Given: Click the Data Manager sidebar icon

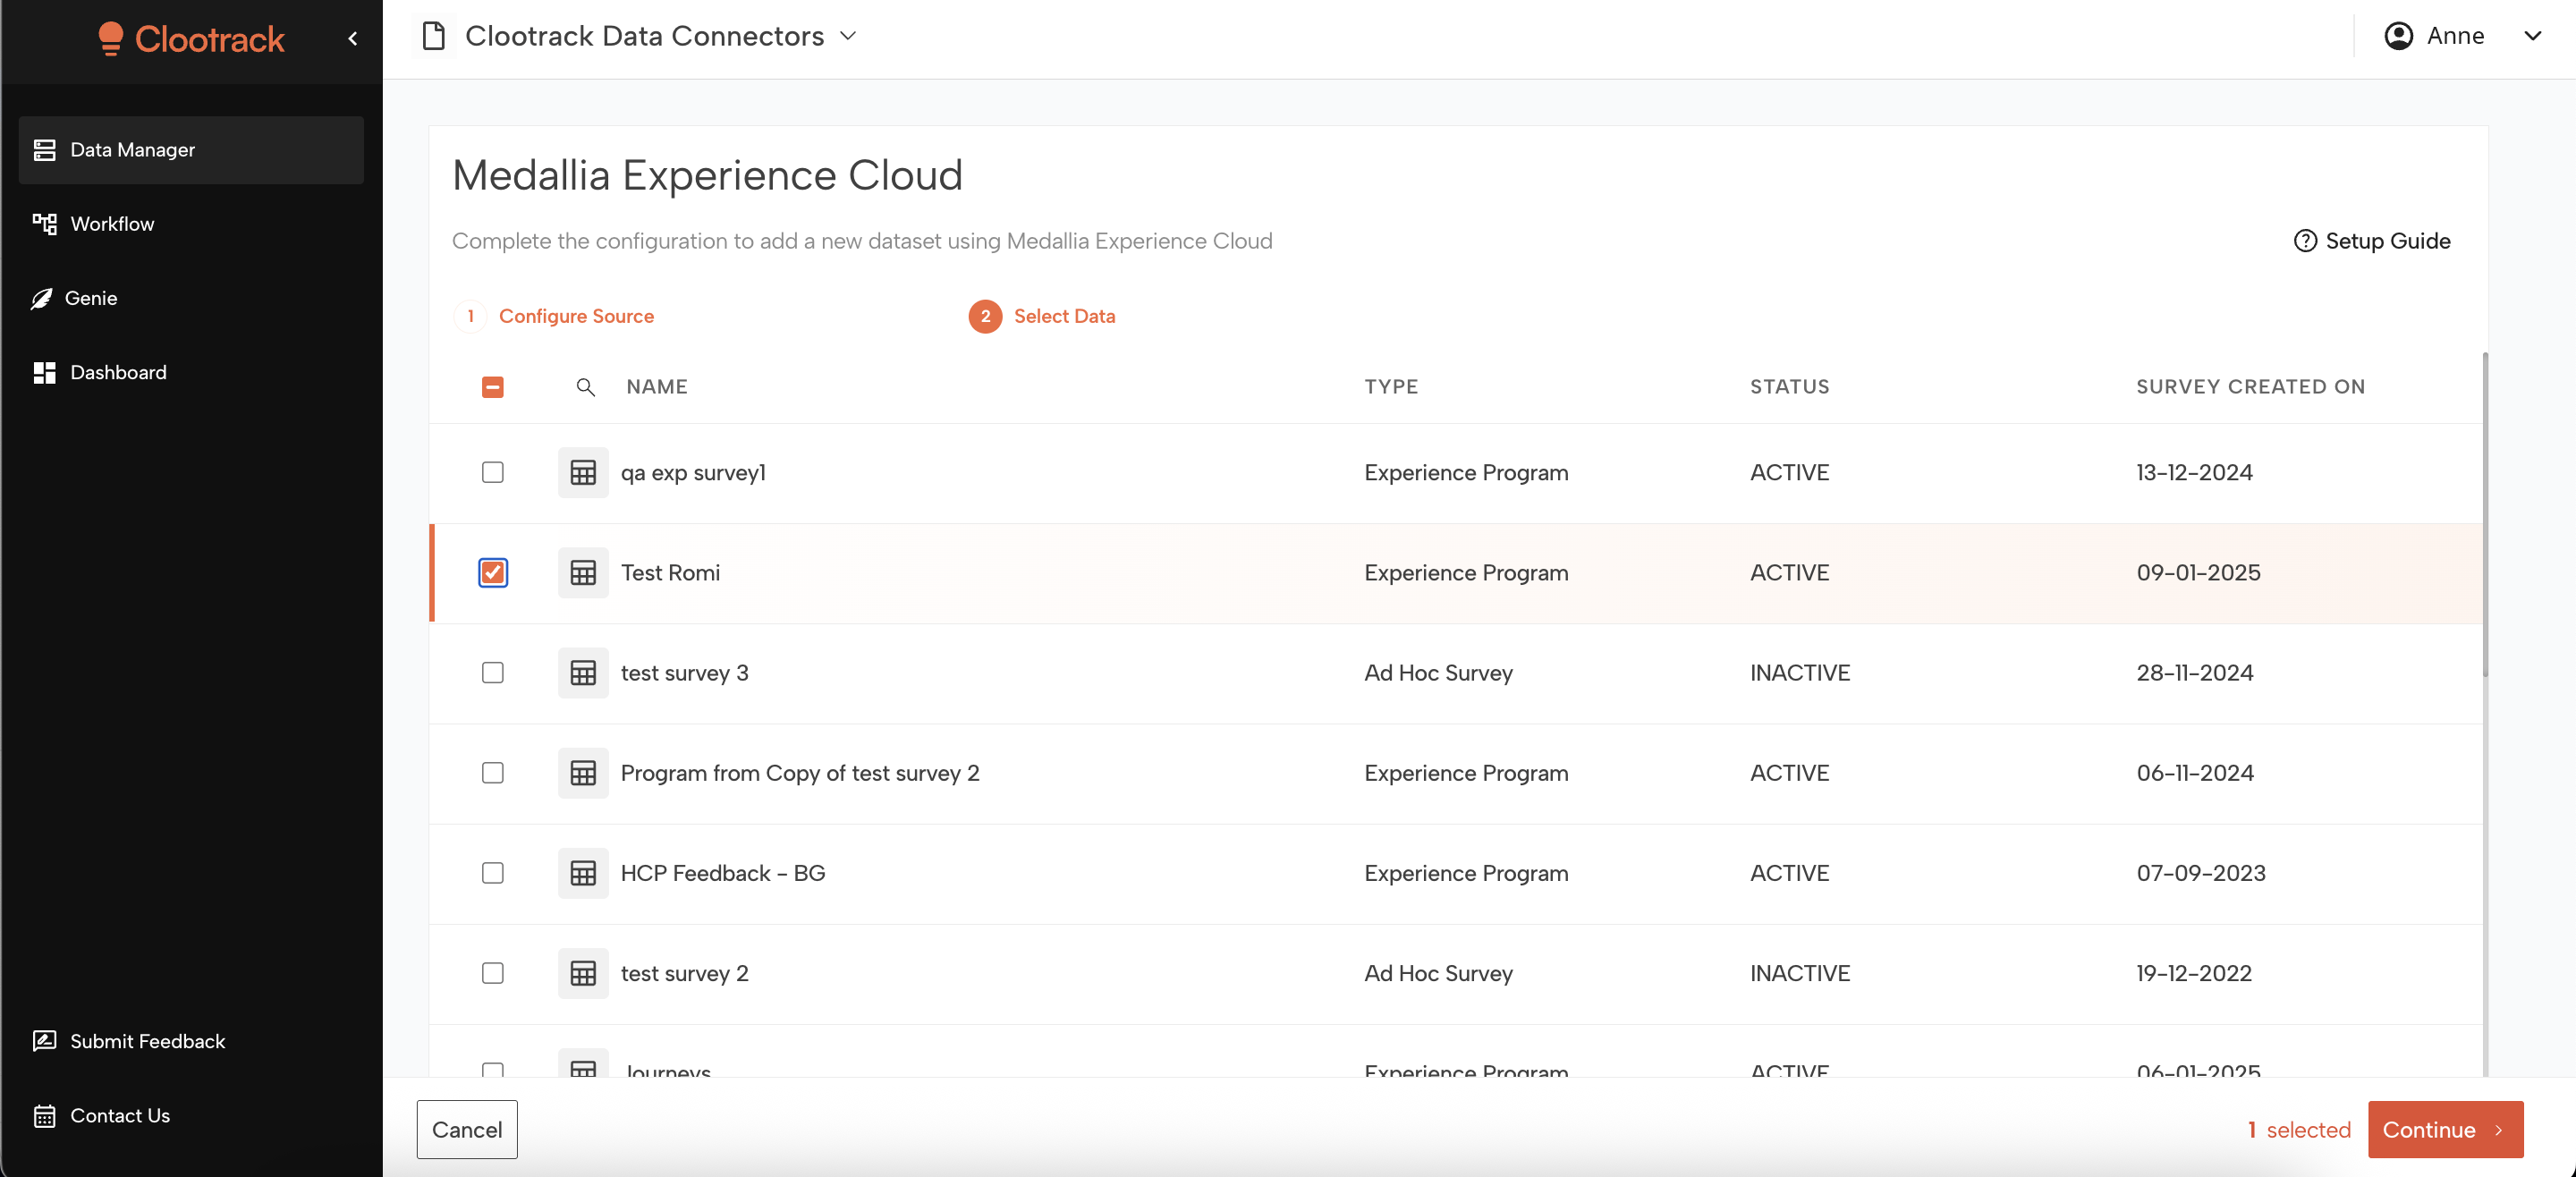Looking at the screenshot, I should pyautogui.click(x=44, y=150).
